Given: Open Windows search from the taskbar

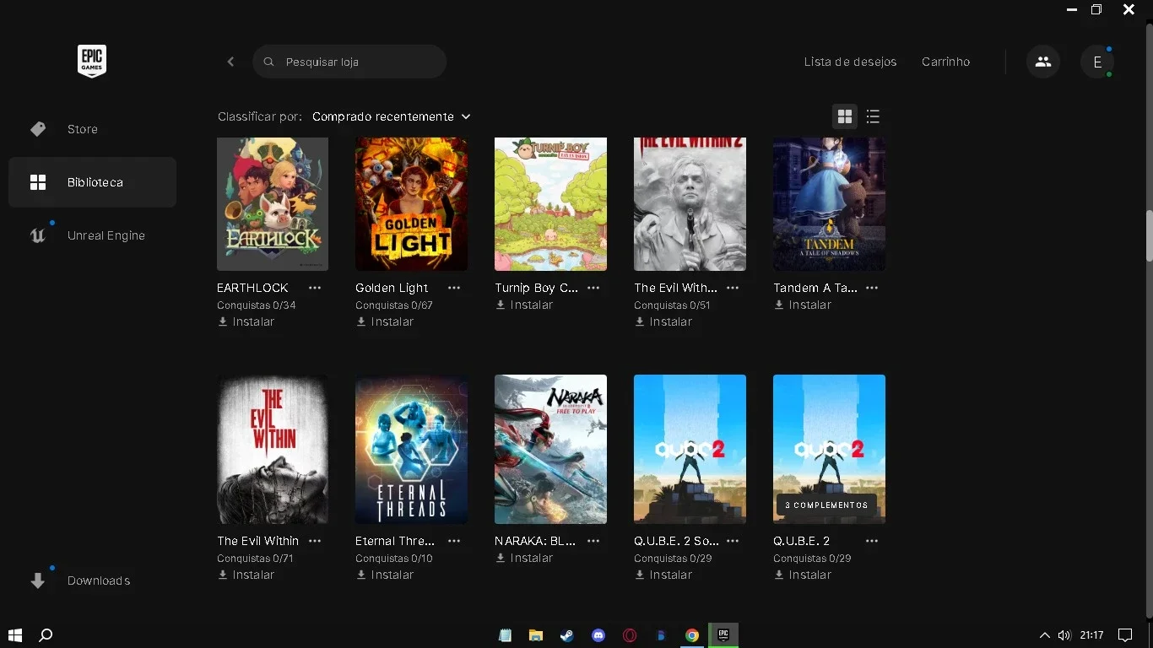Looking at the screenshot, I should (x=46, y=635).
